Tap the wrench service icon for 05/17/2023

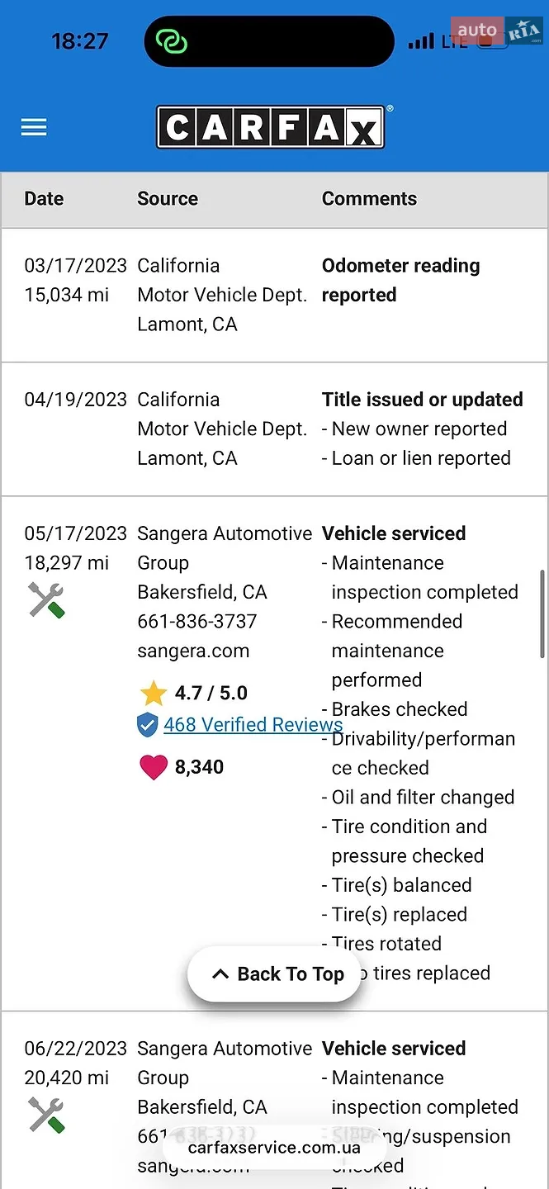click(46, 599)
